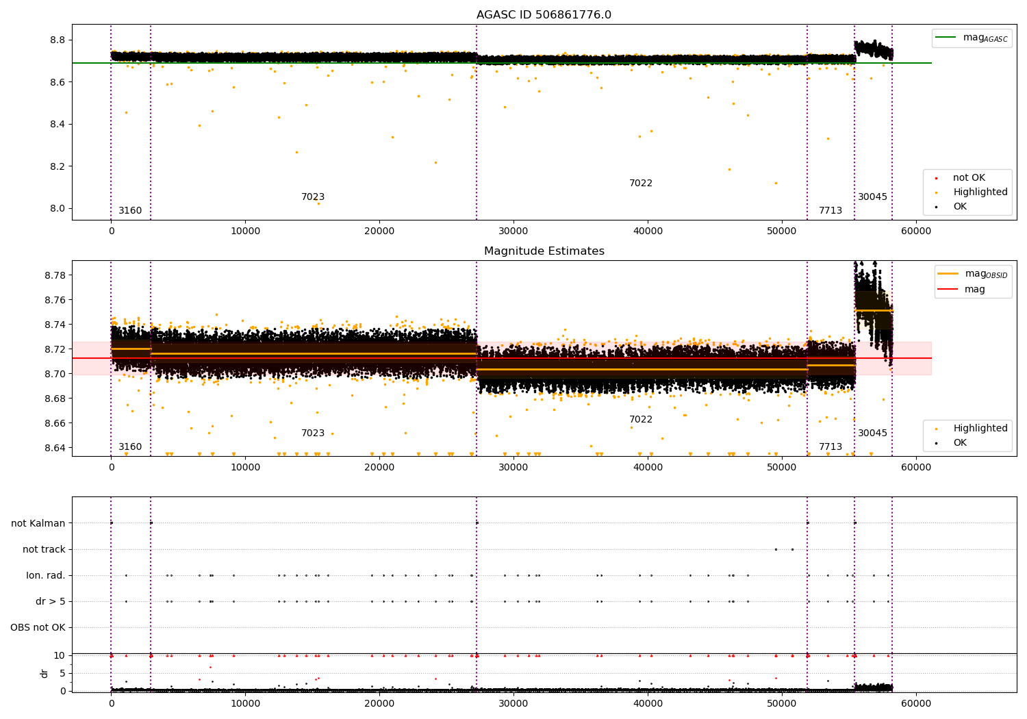The height and width of the screenshot is (719, 1027).
Task: Click the 10 y-axis tick in the bottom plot
Action: 60,656
